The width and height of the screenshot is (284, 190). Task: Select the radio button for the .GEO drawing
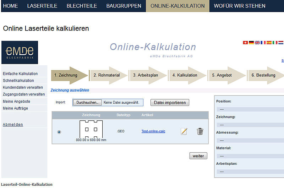59,132
